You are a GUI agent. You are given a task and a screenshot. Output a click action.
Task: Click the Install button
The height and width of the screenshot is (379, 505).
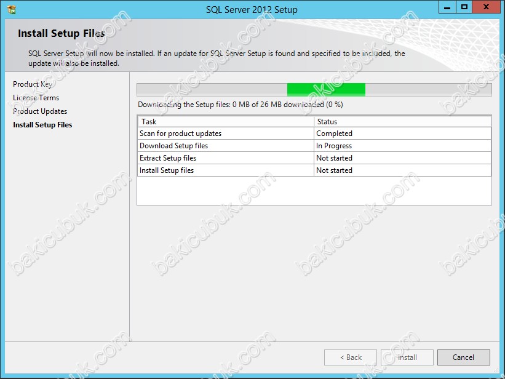(x=407, y=357)
